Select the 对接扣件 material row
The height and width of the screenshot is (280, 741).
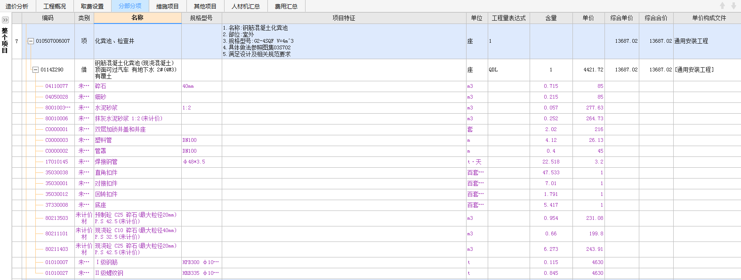click(377, 184)
